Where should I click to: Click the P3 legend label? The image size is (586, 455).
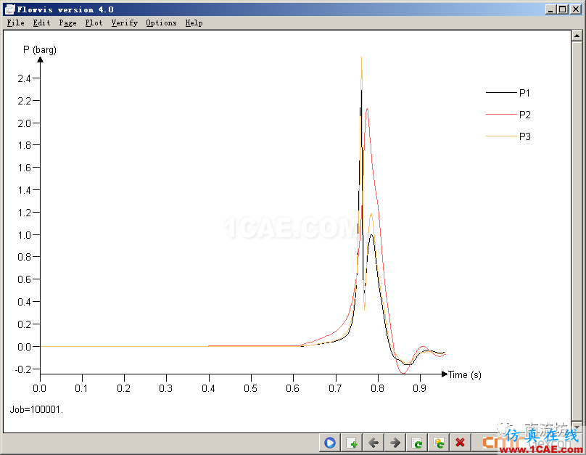click(524, 136)
